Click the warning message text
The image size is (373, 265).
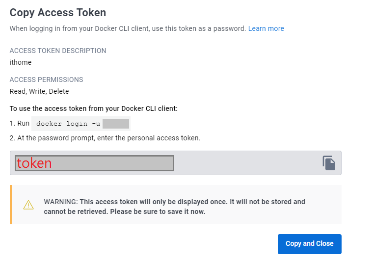click(174, 202)
